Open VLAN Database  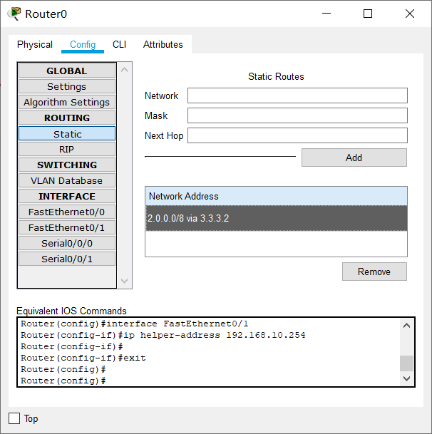(x=67, y=180)
